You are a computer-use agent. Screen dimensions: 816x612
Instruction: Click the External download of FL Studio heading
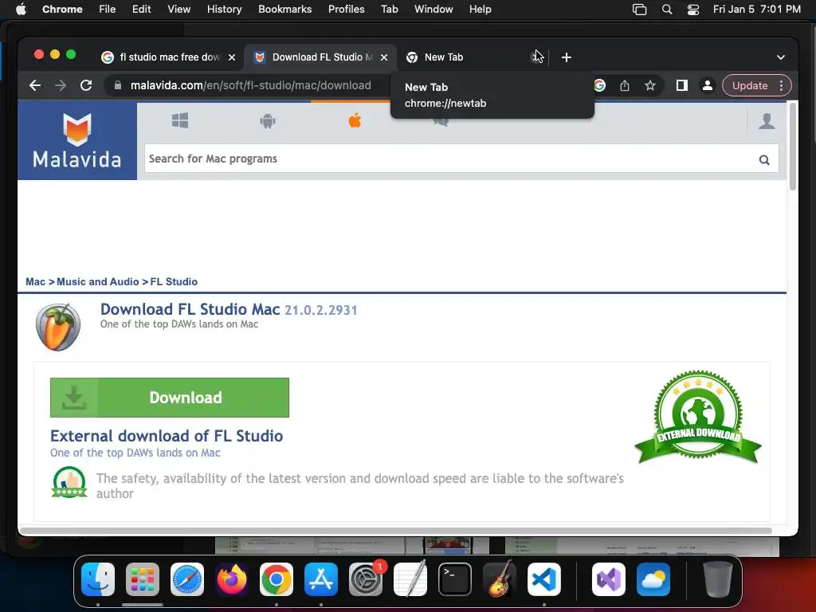[167, 436]
